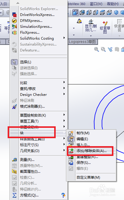Viewport: 124px width, 200px height.
Task: Expand dropdown under 显示/删除几何关系
Action: click(91, 36)
